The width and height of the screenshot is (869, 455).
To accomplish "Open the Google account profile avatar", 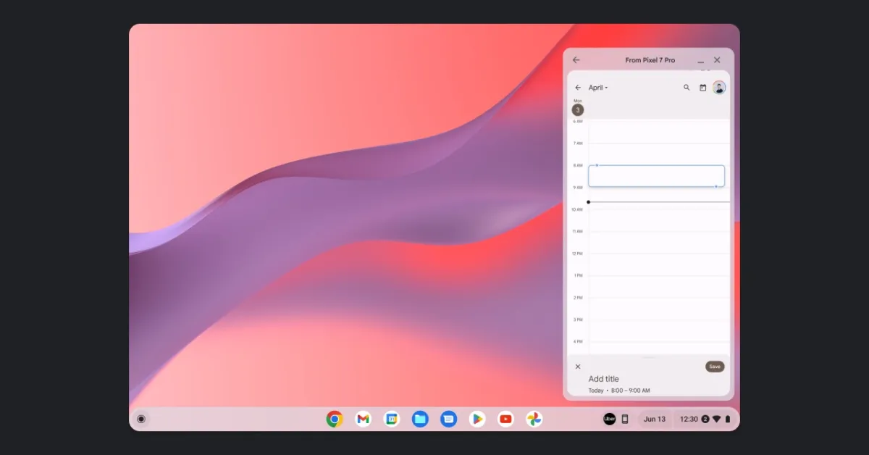I will click(719, 87).
